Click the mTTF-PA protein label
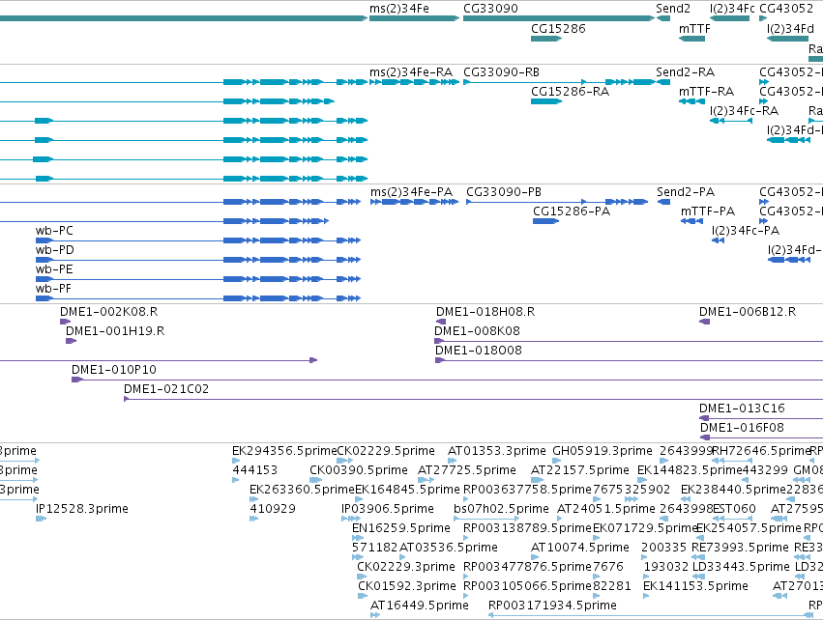 (708, 211)
